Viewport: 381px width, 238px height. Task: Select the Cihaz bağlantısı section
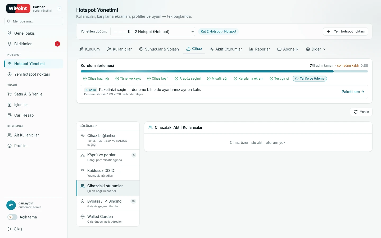coord(108,140)
